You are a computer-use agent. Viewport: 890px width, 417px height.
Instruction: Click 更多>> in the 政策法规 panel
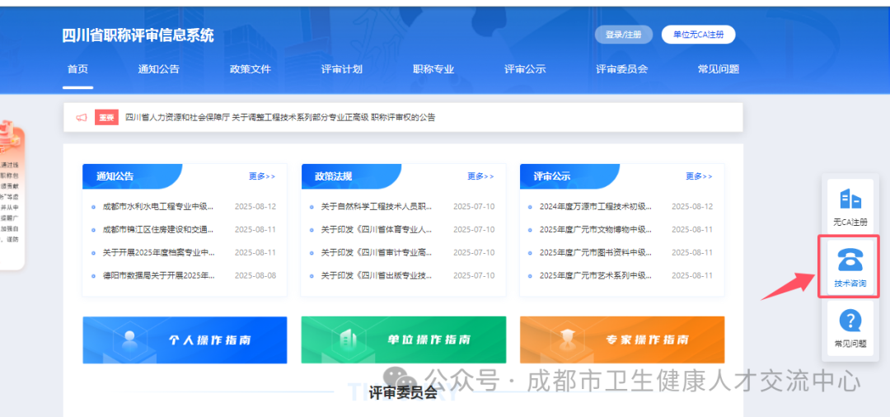(480, 176)
